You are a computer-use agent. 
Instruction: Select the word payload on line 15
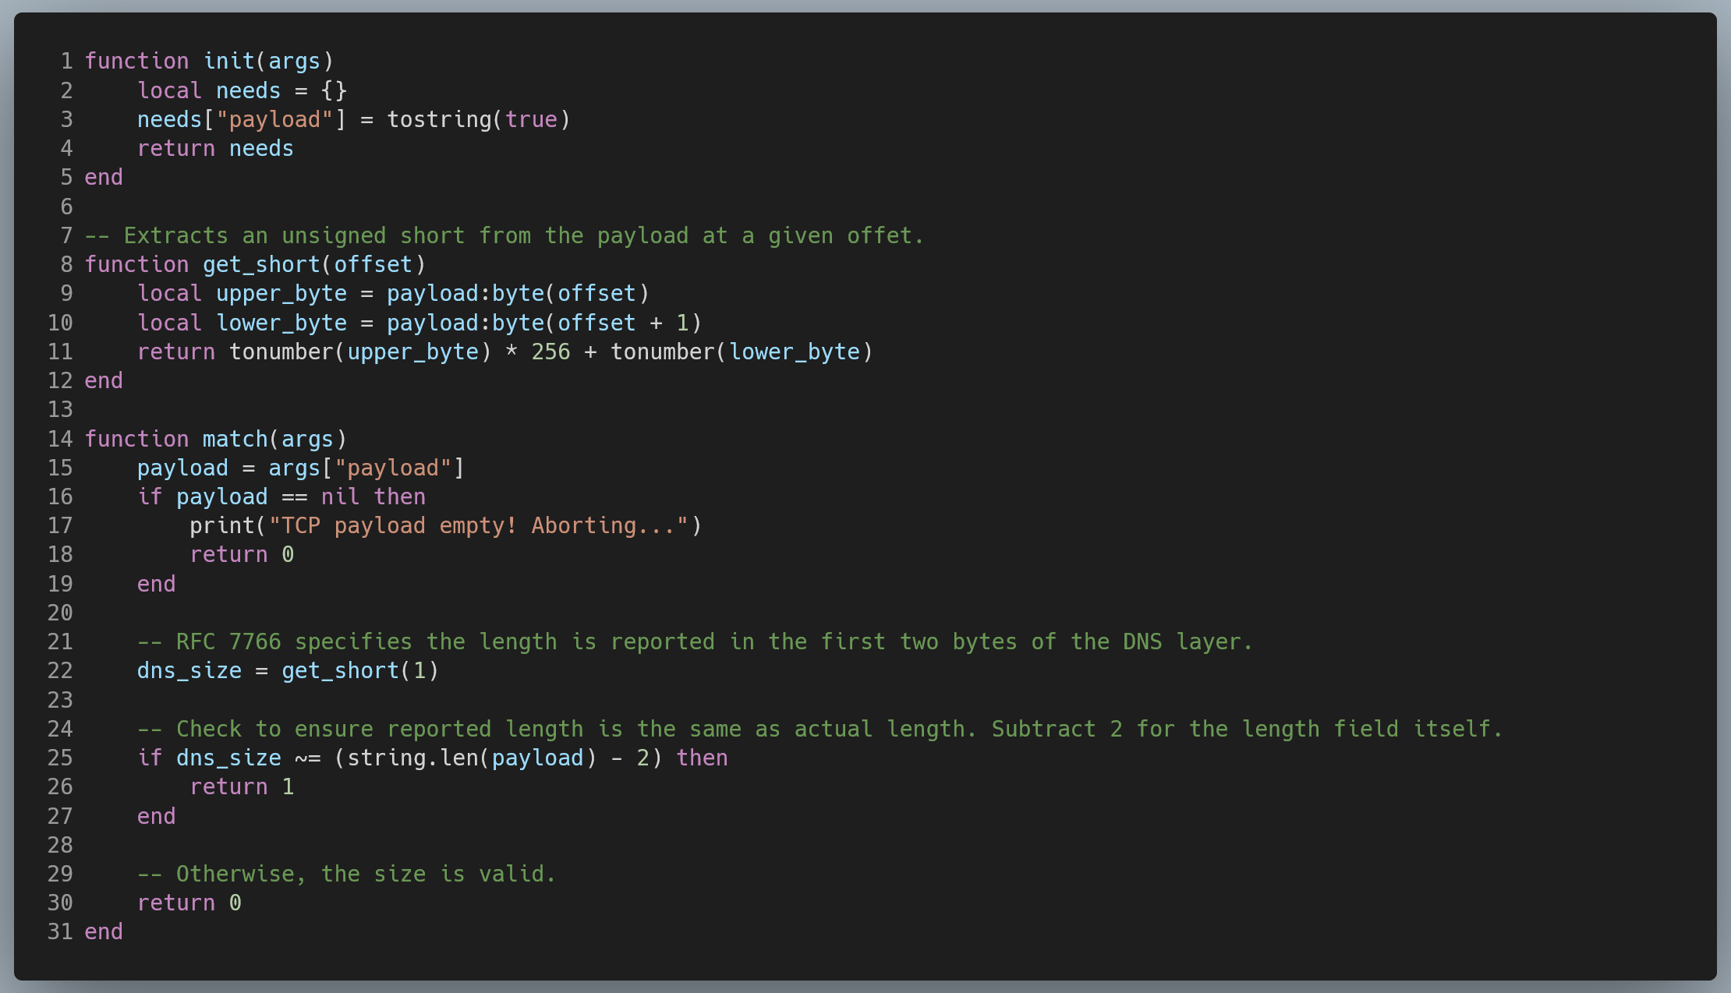[x=182, y=468]
